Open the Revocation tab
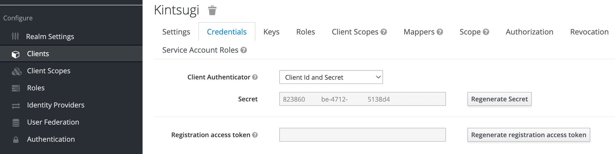Viewport: 615px width, 154px height. [x=589, y=32]
